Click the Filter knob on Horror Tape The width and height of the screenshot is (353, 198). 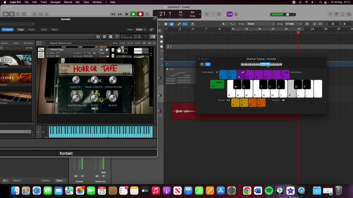tap(94, 98)
